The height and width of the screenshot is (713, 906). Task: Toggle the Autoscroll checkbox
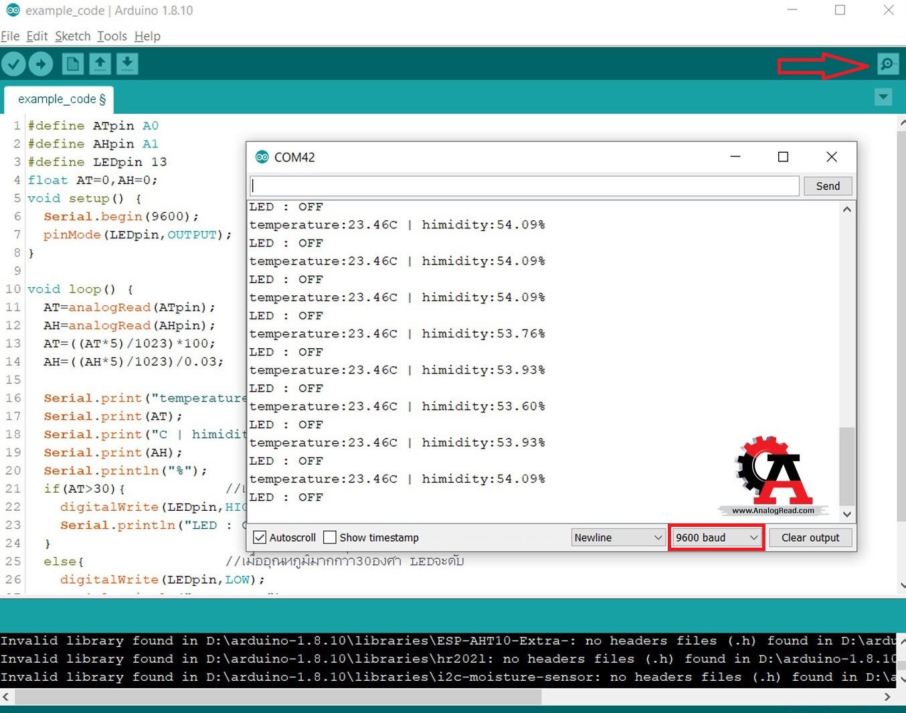260,538
